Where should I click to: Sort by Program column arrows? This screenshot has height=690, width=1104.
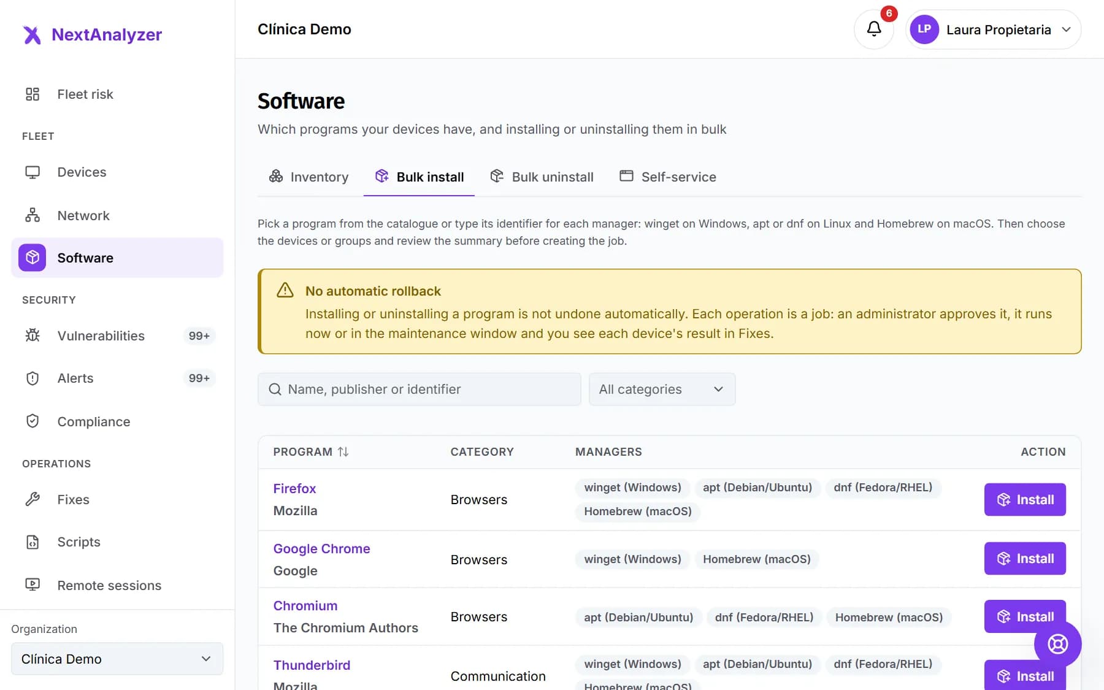(x=343, y=452)
